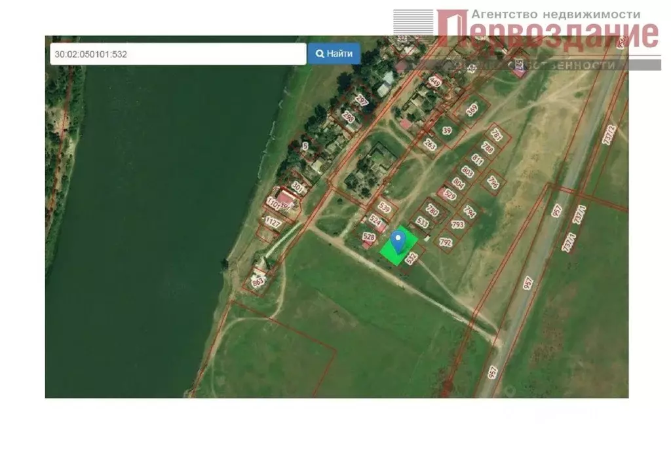This screenshot has width=671, height=474.
Task: Select parcel 528 on the map
Action: (368, 236)
